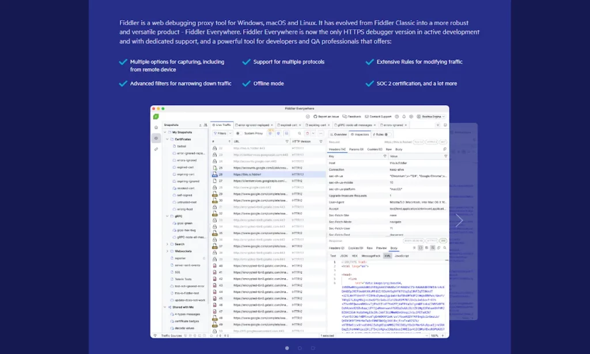
Task: Open the dropdown arrow beside the trash icon
Action: click(313, 133)
